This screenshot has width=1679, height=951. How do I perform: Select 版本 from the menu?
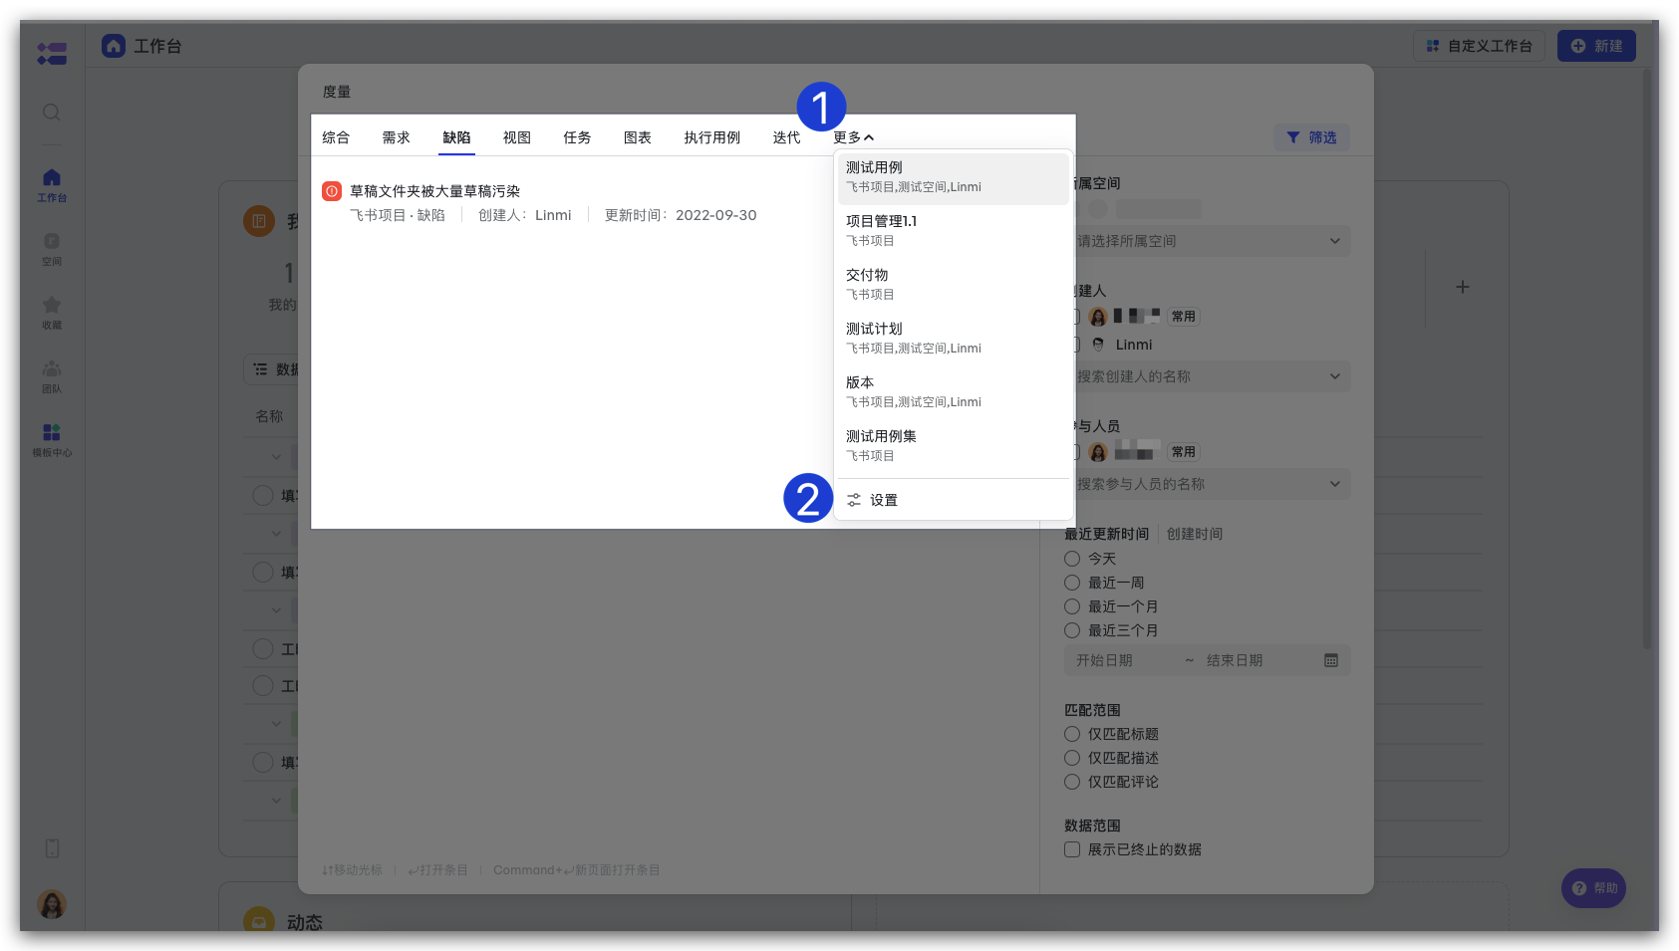tap(954, 392)
